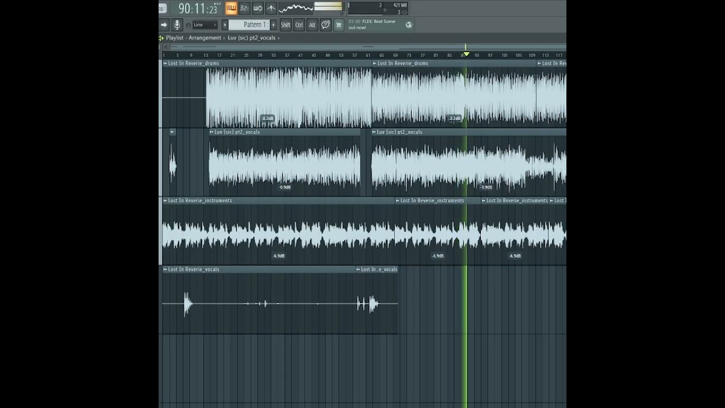Screen dimensions: 725x408
Task: Open the microphone recording icon
Action: (177, 24)
